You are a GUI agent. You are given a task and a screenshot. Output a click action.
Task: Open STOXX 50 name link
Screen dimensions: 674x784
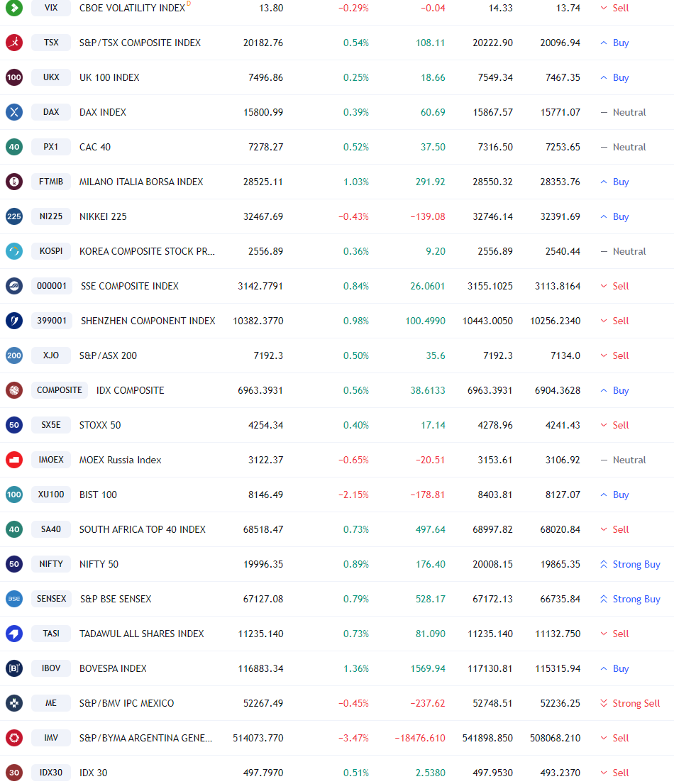tap(100, 425)
